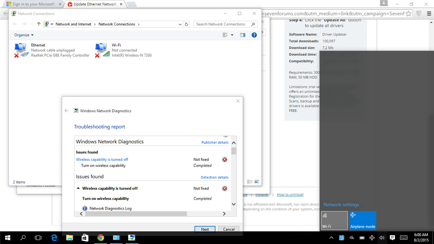Toggle the preview pane icon
This screenshot has width=434, height=244.
[x=243, y=35]
